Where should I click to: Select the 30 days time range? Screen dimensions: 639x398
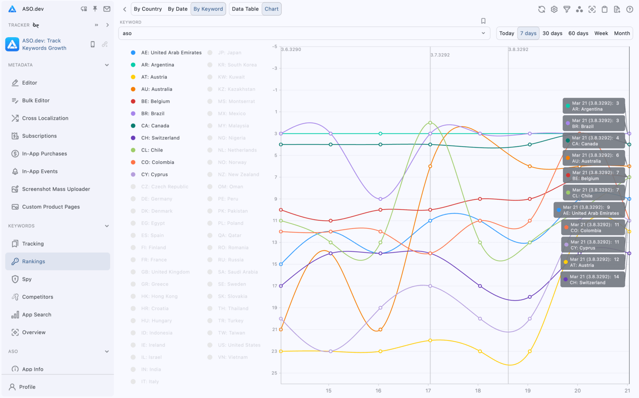coord(552,33)
